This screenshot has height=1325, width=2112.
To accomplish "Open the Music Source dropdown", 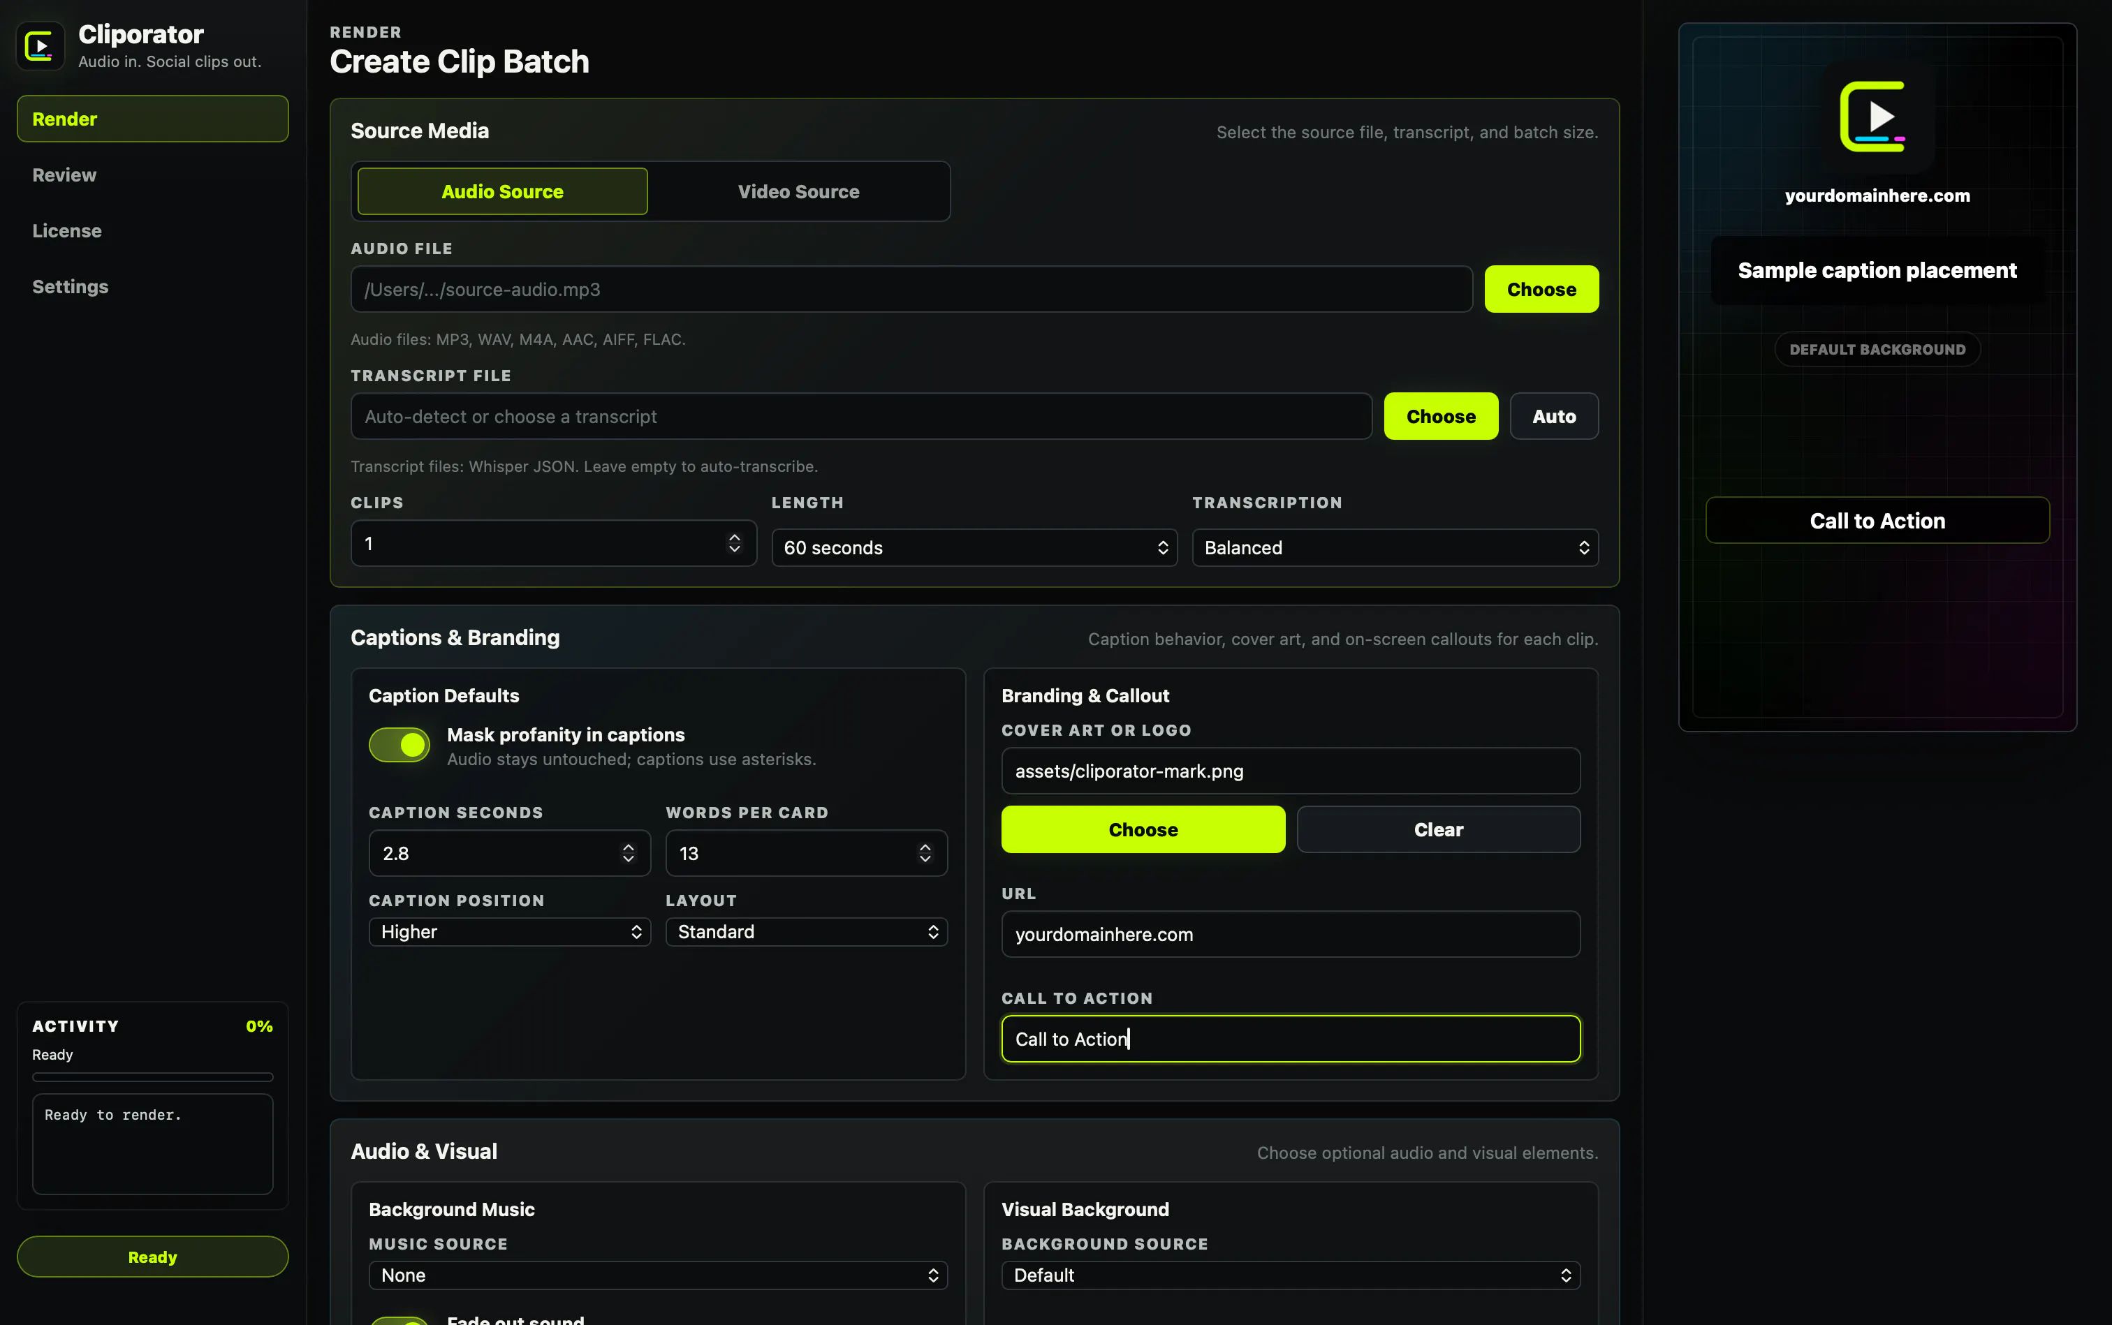I will (x=657, y=1275).
